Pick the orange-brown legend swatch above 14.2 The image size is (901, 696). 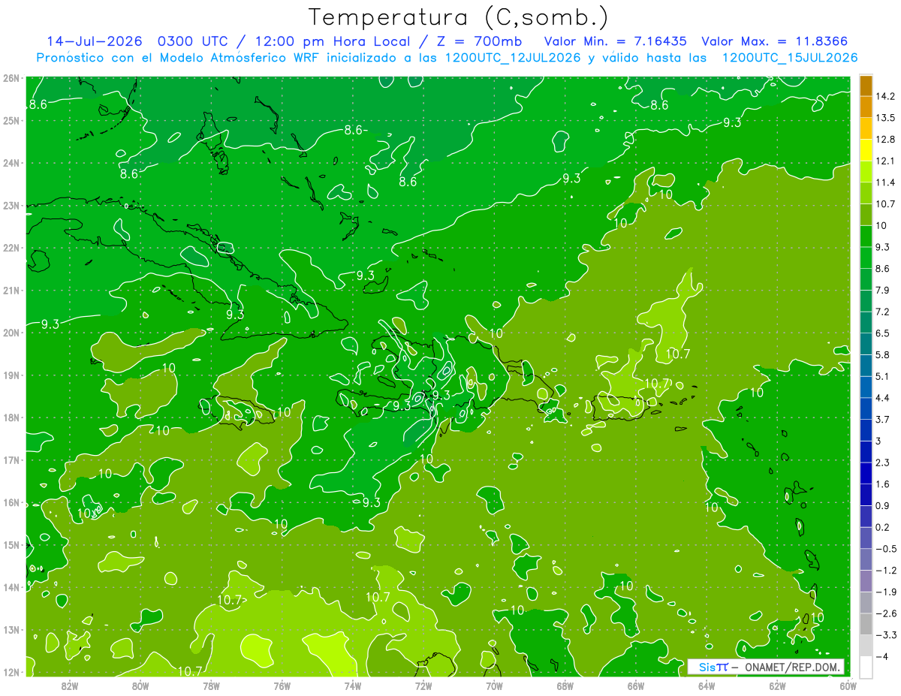tap(866, 86)
